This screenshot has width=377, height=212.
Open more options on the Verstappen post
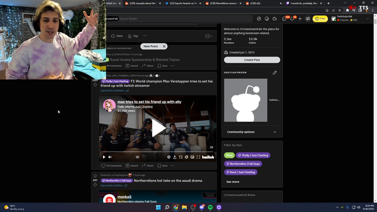tap(173, 165)
